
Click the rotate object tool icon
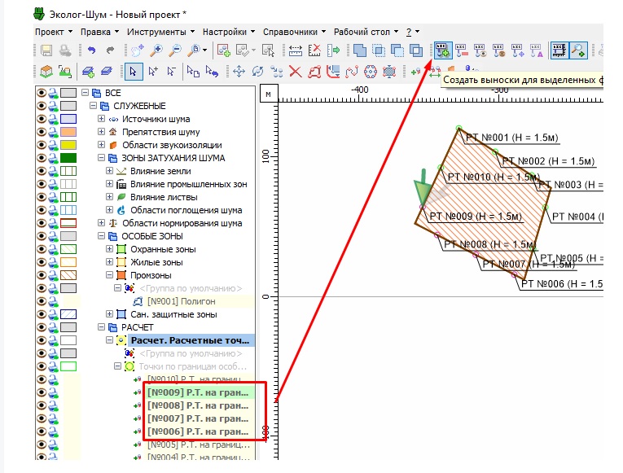click(257, 72)
